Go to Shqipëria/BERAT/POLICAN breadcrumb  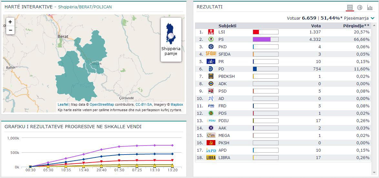(x=85, y=7)
